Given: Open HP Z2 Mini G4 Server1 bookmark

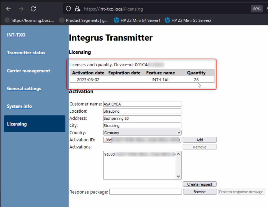Looking at the screenshot, I should [137, 20].
